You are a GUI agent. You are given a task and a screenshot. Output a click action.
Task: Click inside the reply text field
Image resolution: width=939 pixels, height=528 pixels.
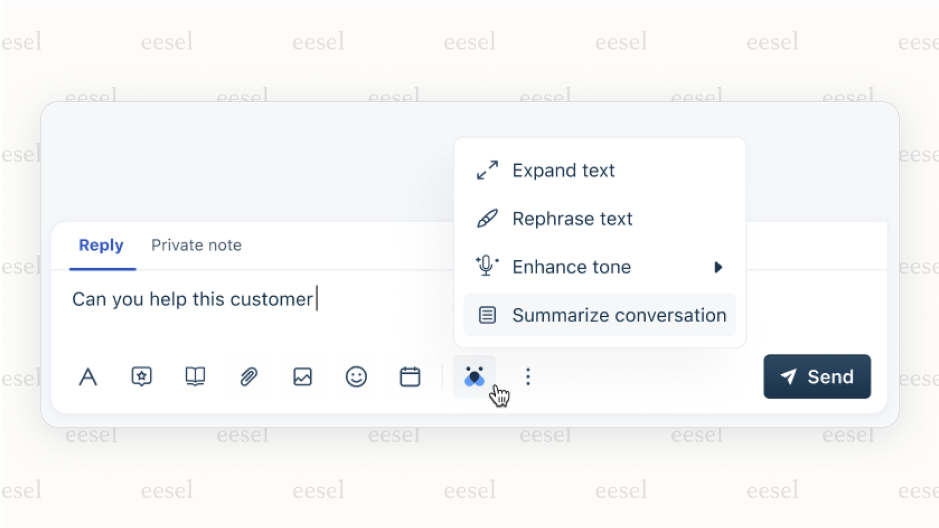coord(224,299)
